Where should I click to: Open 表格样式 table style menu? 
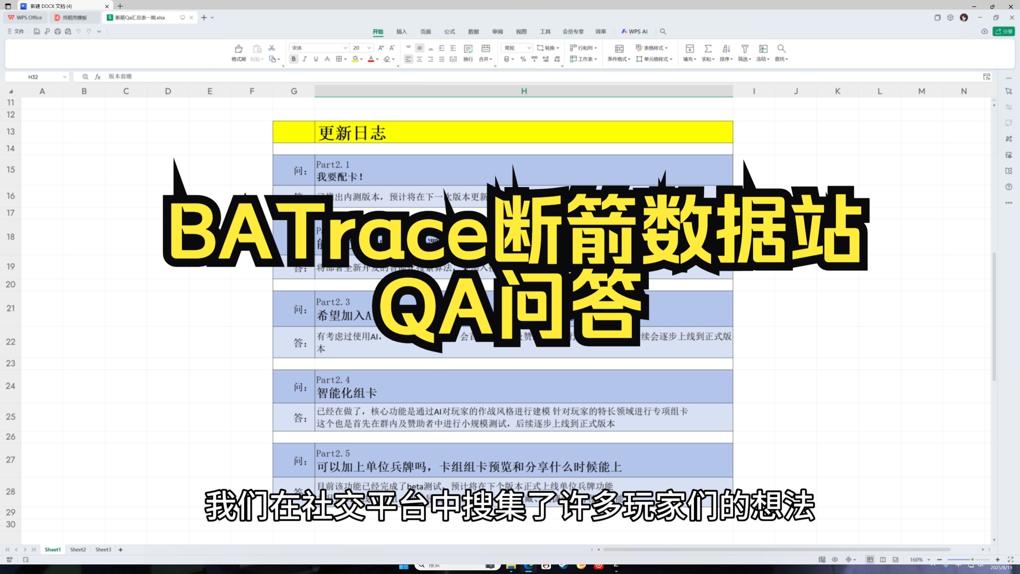click(652, 48)
